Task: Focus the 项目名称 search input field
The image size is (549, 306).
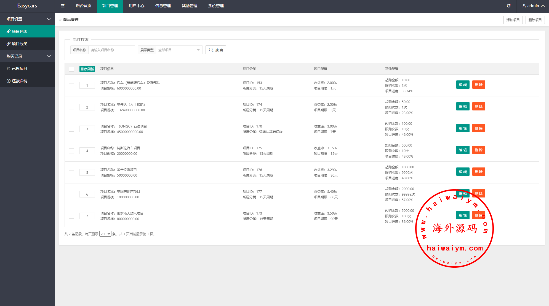Action: tap(111, 50)
